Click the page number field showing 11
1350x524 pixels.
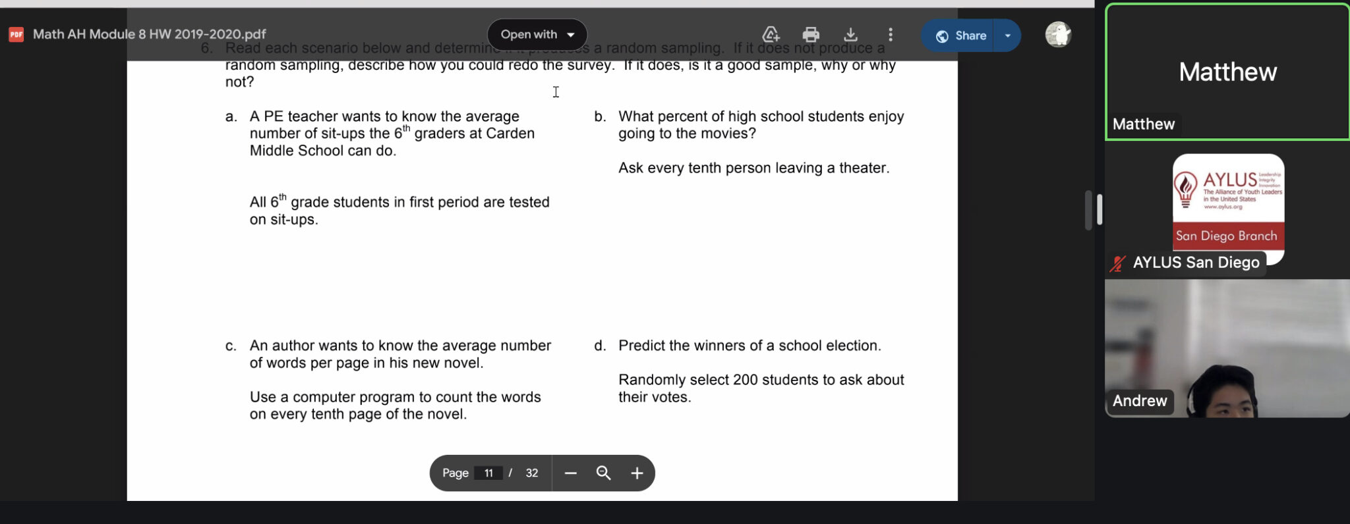coord(488,473)
